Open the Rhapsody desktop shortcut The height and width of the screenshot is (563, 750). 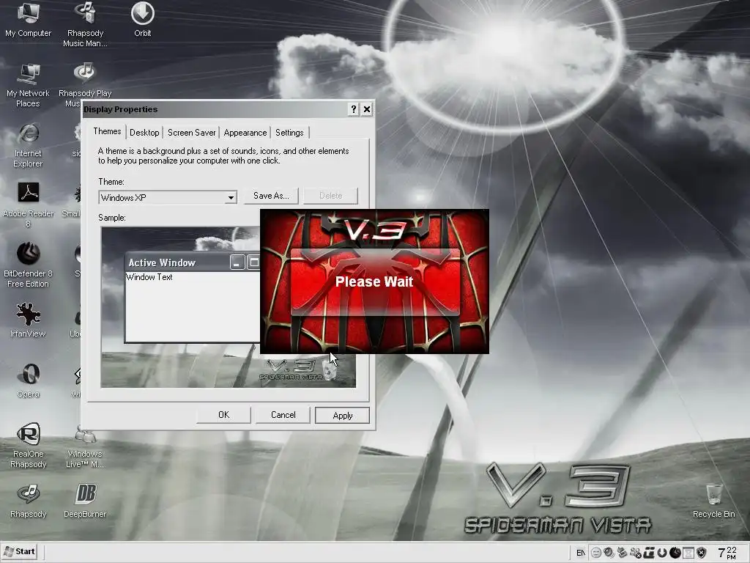click(29, 501)
